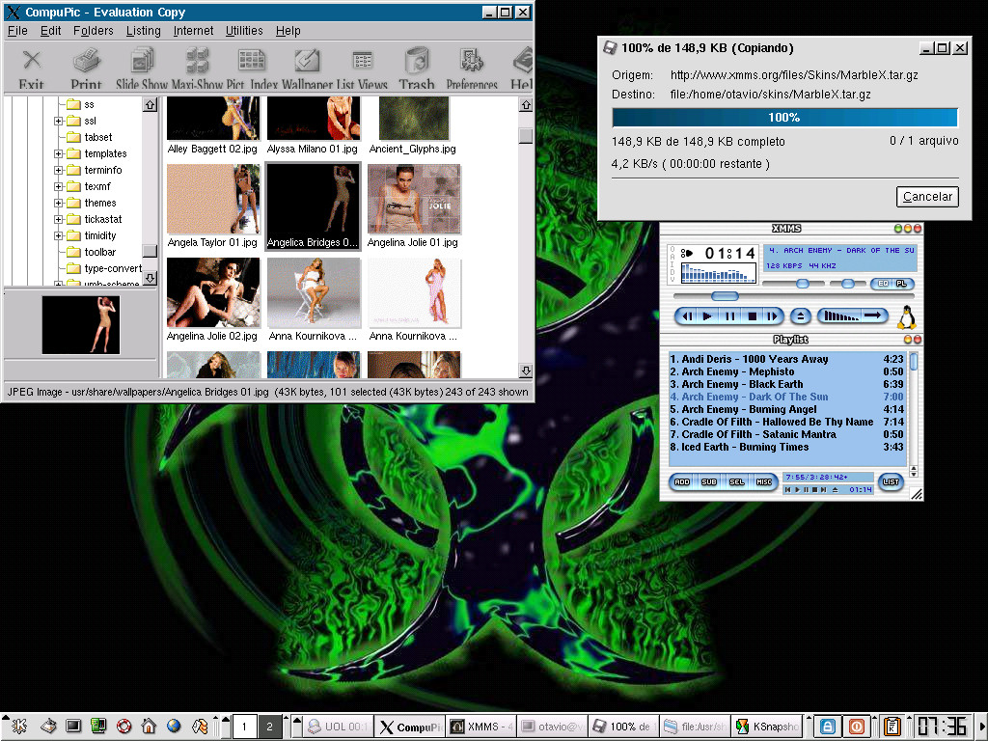Screen dimensions: 988x741
Task: Expand the templates folder
Action: pos(59,153)
